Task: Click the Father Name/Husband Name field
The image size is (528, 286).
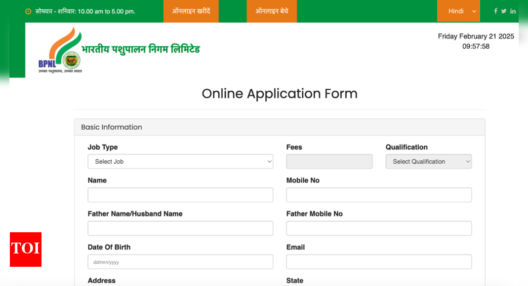Action: 180,228
